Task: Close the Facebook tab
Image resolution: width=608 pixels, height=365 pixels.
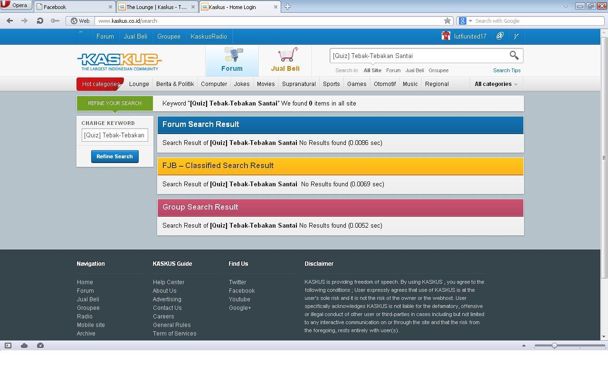Action: click(x=110, y=7)
